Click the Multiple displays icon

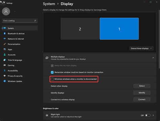47,58
